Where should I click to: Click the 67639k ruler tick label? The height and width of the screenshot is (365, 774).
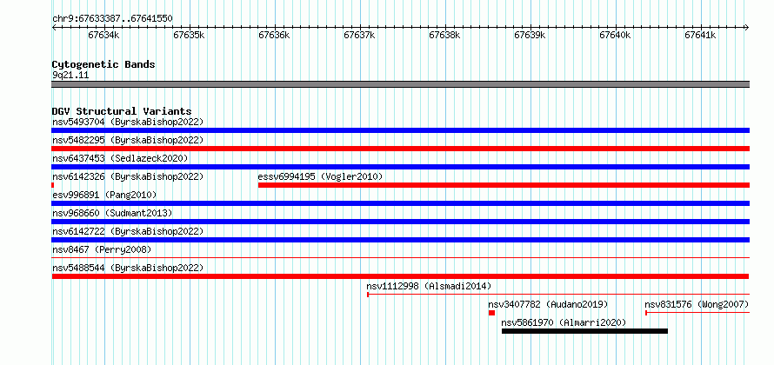(x=530, y=36)
